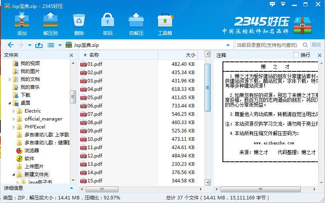Screen dimensions: 325x203
Task: Click status text 压缩比：92.97%
Action: coord(102,198)
